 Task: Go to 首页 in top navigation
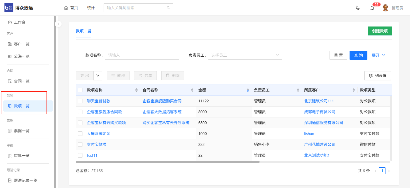(71, 8)
